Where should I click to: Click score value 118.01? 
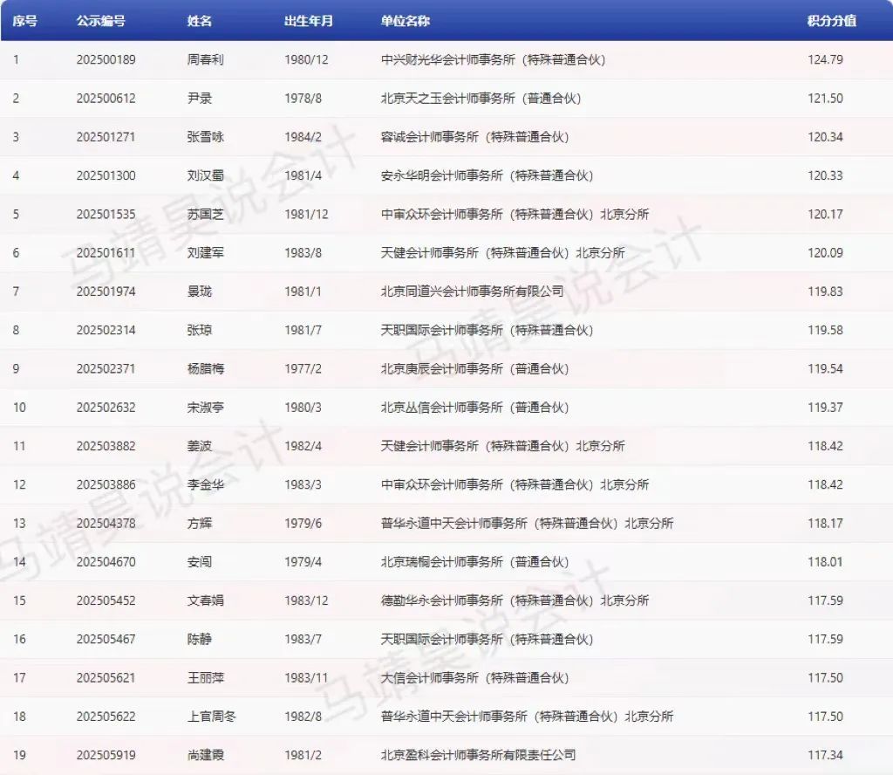825,562
